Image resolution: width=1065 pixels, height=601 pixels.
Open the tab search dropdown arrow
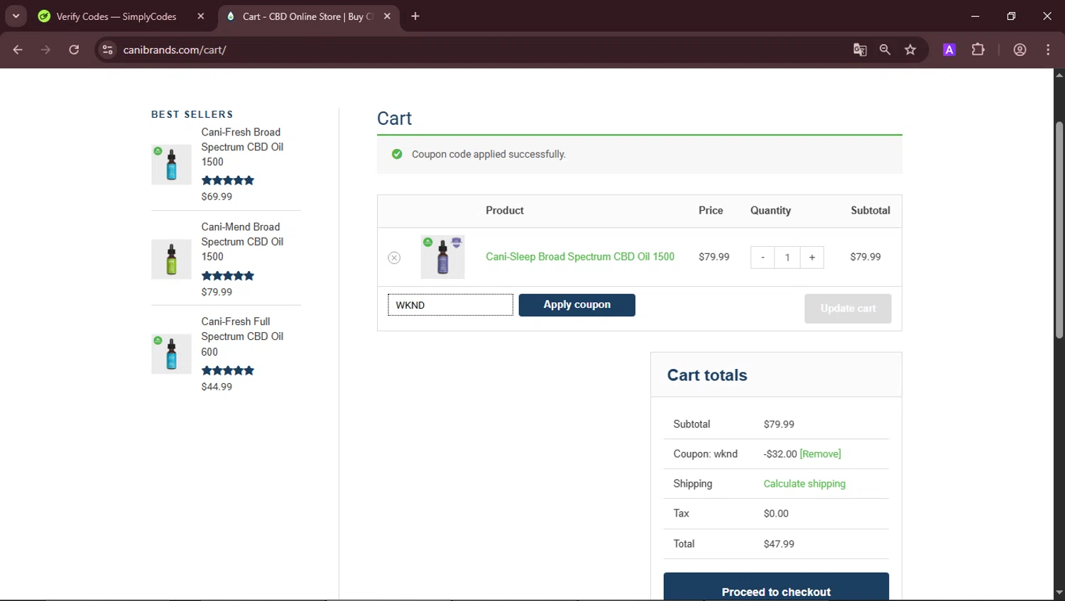tap(16, 16)
